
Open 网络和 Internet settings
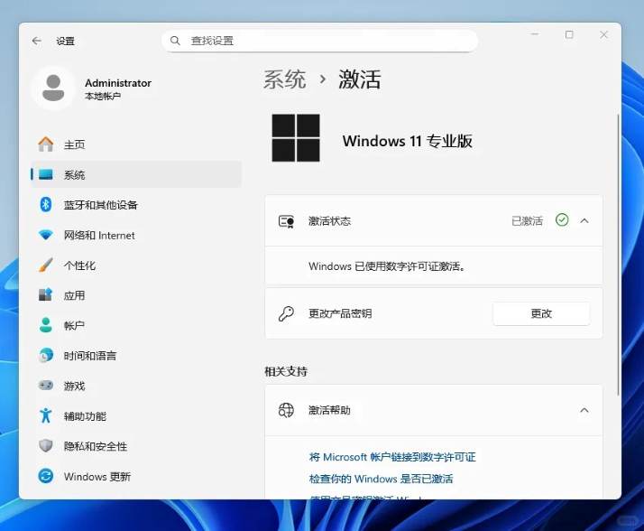click(x=136, y=235)
